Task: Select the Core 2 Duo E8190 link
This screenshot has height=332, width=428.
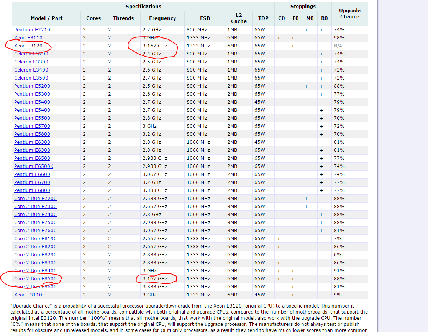Action: [x=35, y=239]
